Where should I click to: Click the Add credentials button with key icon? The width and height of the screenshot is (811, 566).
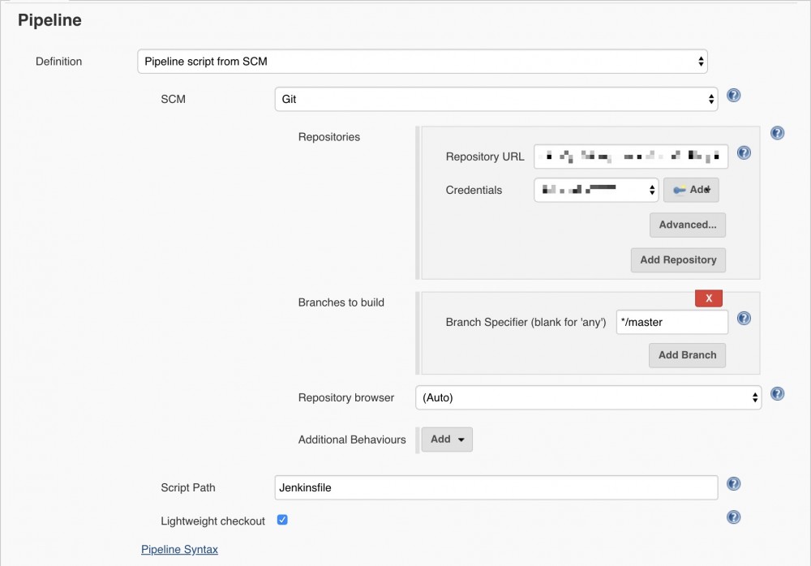pos(691,190)
